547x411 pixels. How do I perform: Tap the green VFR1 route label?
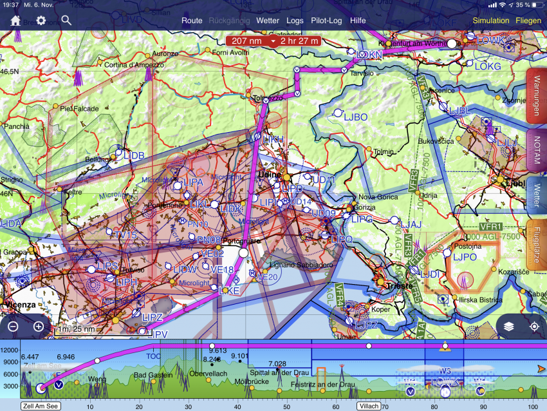coord(491,227)
